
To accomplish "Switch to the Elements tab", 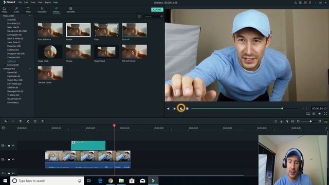I will coord(71,10).
